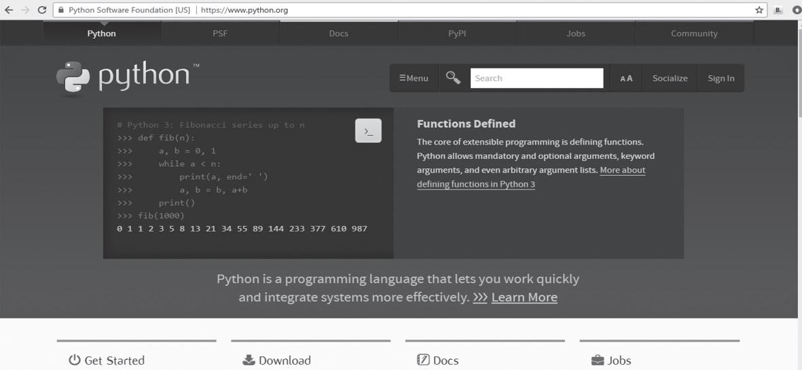
Task: Open the Jobs tab in top bar
Action: coord(576,34)
